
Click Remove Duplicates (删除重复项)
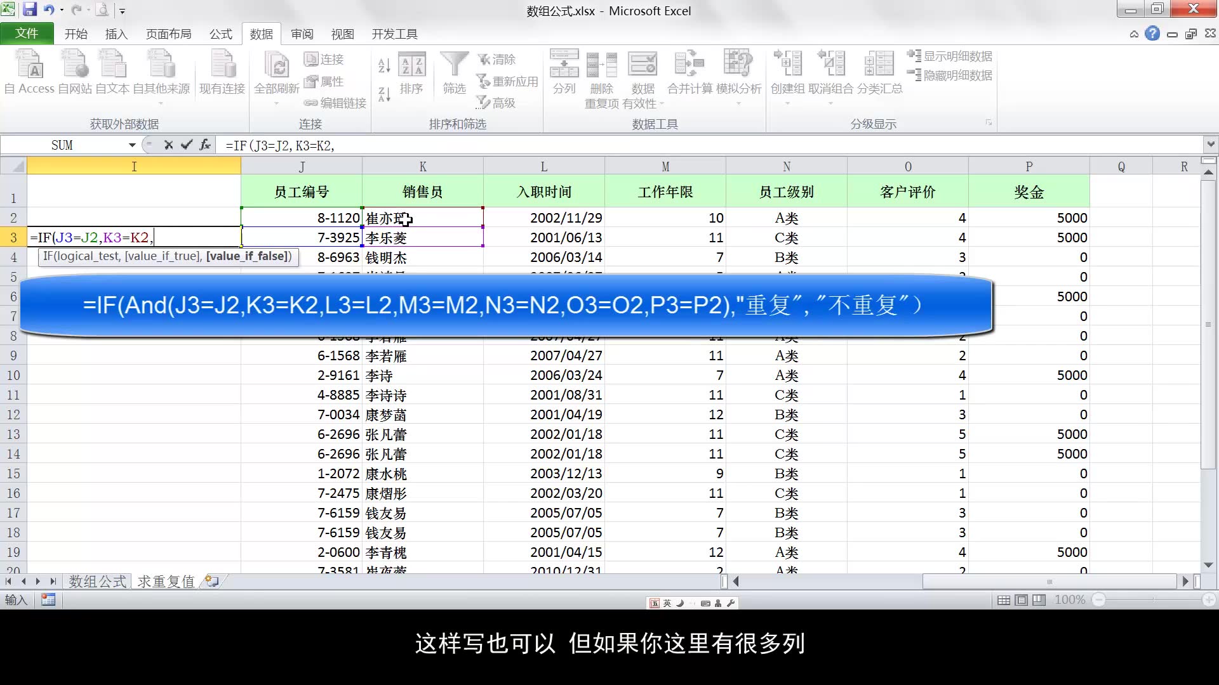pos(601,79)
